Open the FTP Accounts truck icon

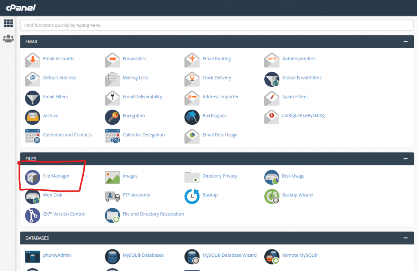112,196
